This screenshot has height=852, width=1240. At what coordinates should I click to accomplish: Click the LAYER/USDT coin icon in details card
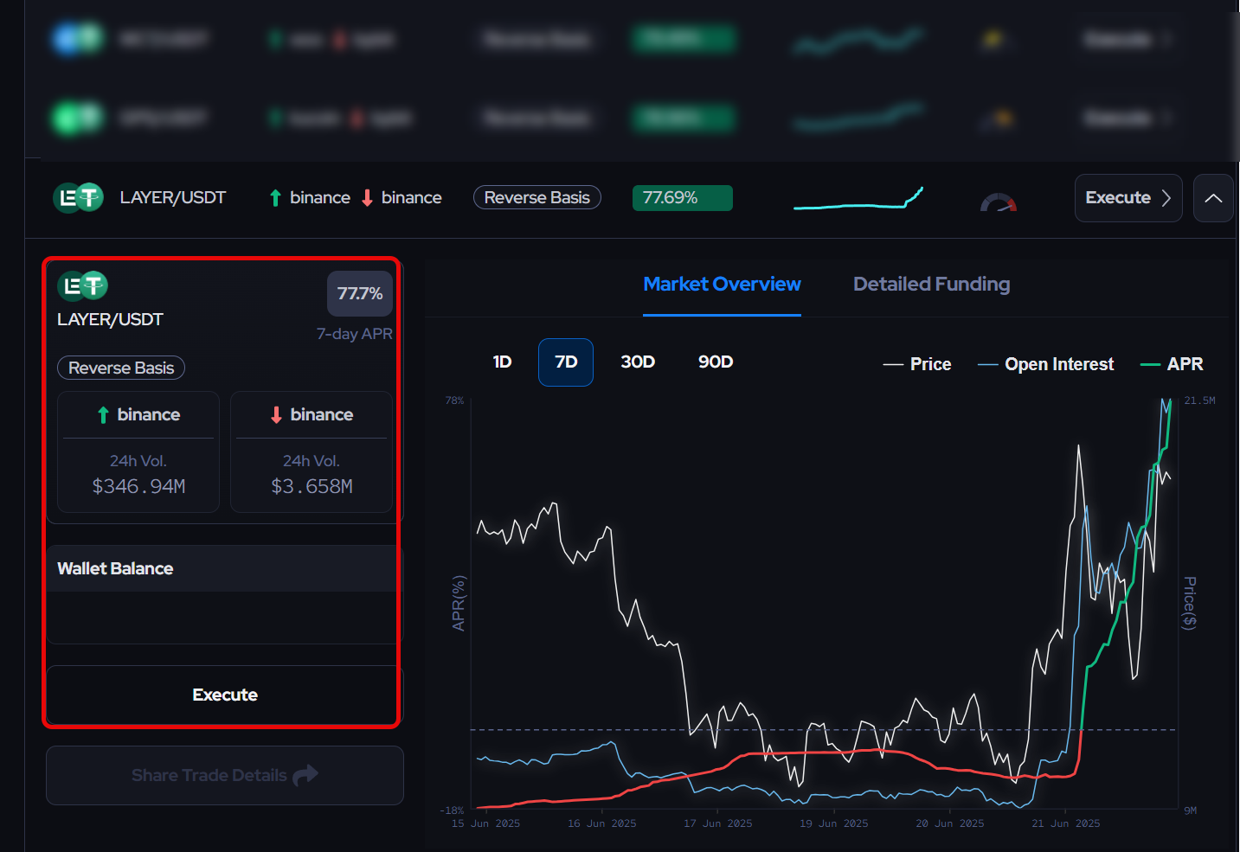point(82,285)
